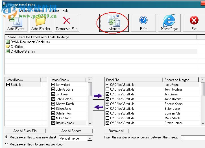Screen dimensions: 205x148
Task: Click the Add All Sheets button
Action: (x=71, y=131)
